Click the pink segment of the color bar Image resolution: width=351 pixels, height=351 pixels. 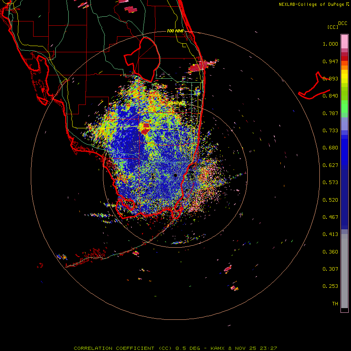pyautogui.click(x=344, y=41)
